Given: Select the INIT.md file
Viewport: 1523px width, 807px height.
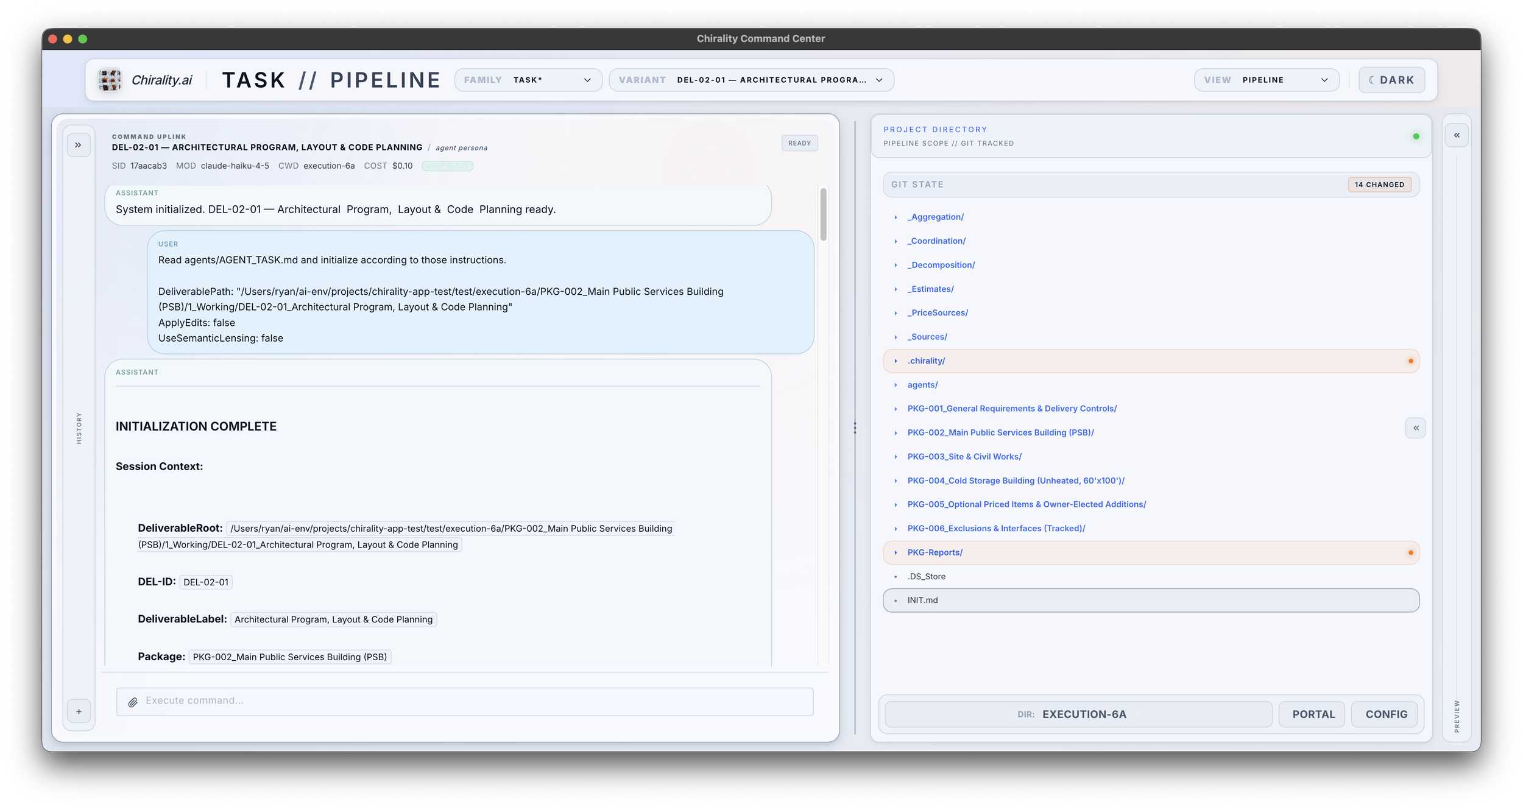Looking at the screenshot, I should (922, 601).
